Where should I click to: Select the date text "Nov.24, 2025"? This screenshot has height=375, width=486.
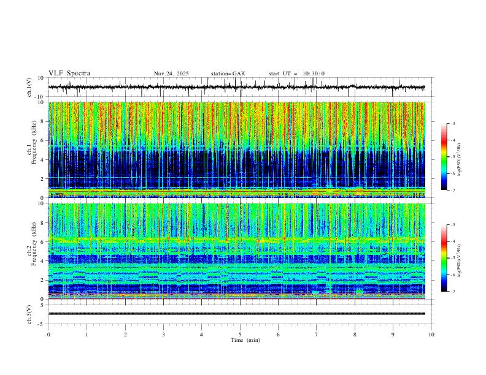click(171, 74)
